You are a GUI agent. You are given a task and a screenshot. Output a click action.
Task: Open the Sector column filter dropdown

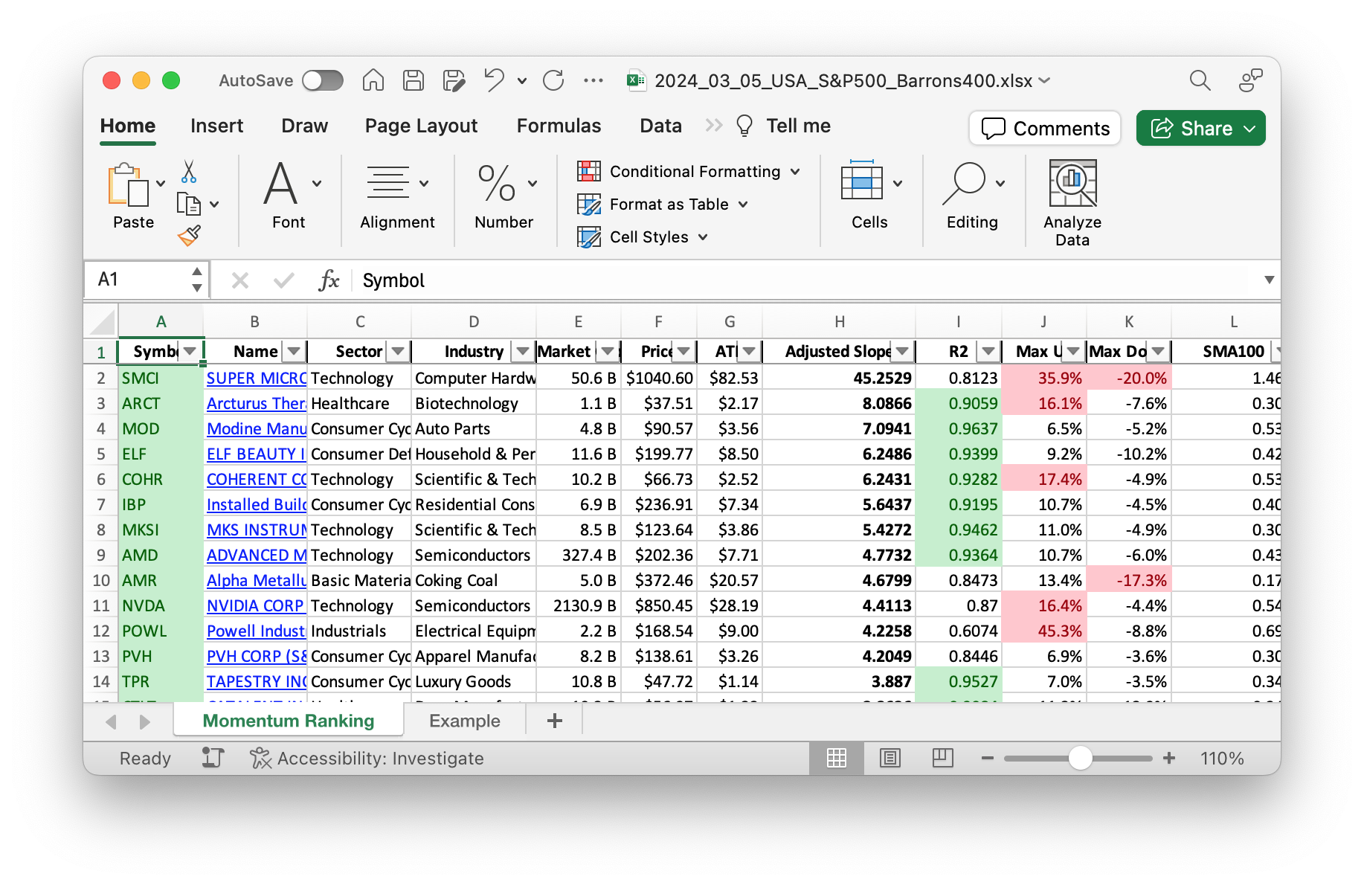coord(399,351)
